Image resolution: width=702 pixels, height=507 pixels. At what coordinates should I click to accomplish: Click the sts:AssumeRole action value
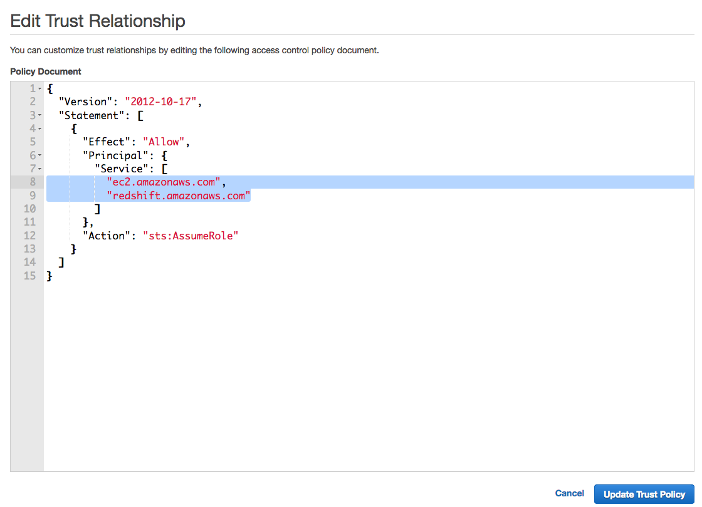pyautogui.click(x=191, y=236)
